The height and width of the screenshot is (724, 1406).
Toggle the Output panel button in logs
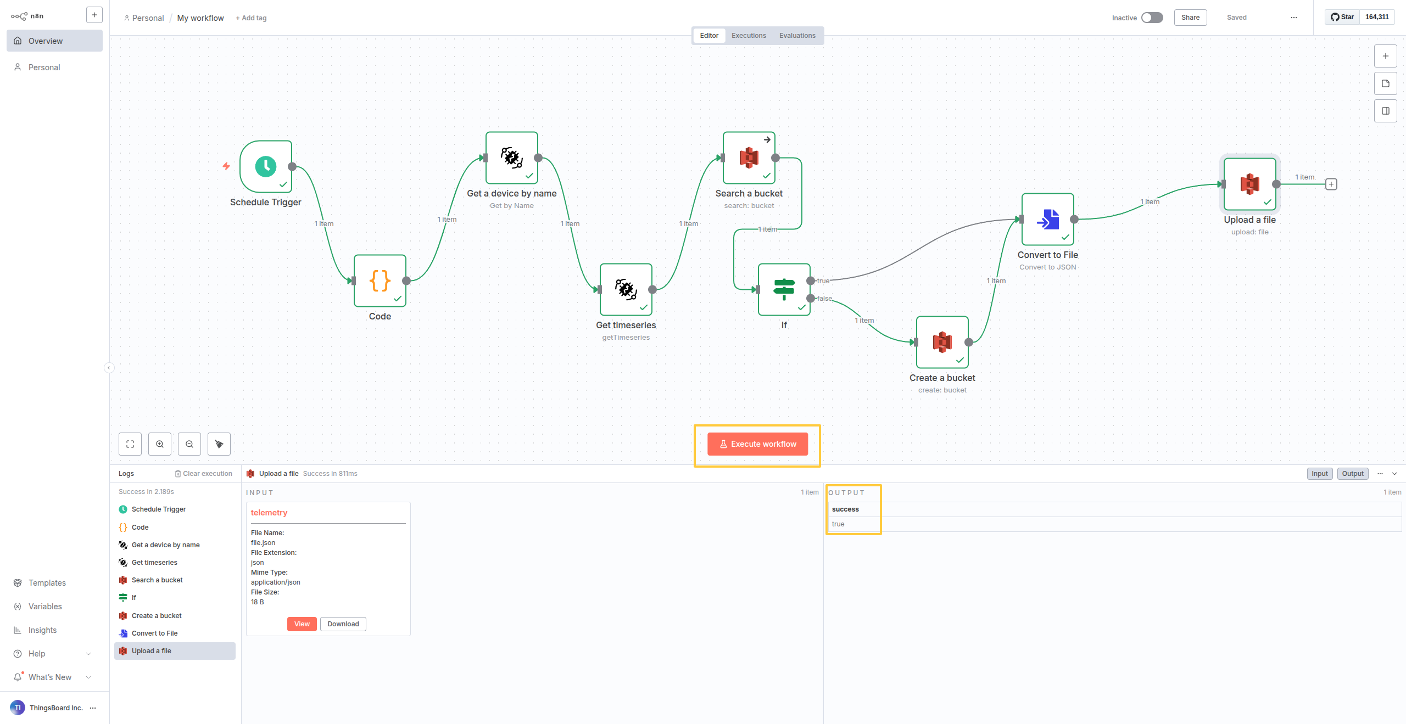[x=1352, y=474]
